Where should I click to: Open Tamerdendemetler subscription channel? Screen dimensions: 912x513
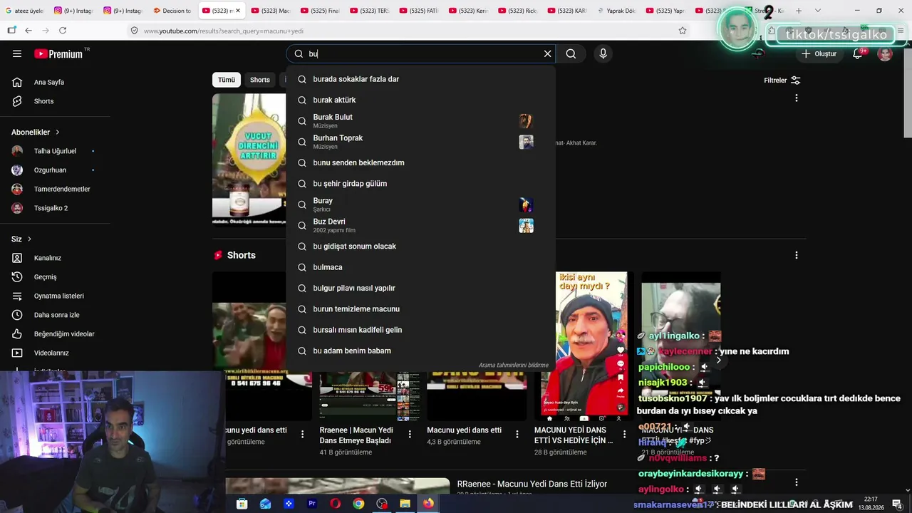(62, 189)
